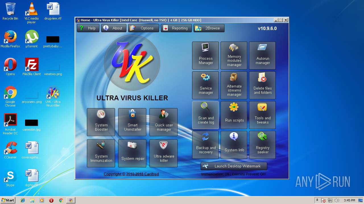This screenshot has height=204, width=364.
Task: Select Scan and create log
Action: [206, 115]
